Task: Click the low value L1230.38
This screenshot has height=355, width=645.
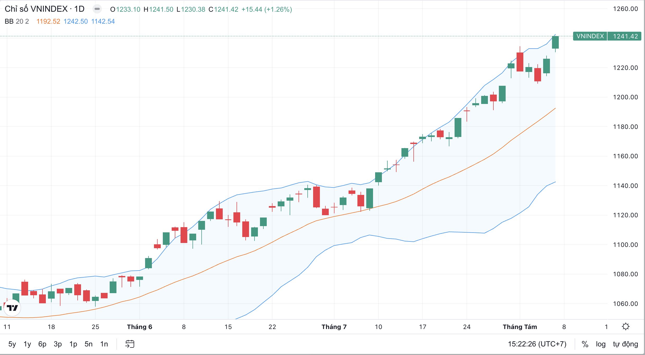Action: tap(191, 9)
